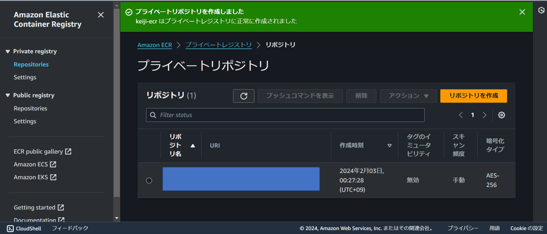Sort by creation time arrow
Viewport: 547px width, 234px height.
[390, 146]
